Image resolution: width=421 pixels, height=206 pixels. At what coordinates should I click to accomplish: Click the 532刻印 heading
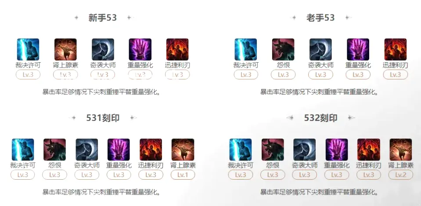(320, 118)
